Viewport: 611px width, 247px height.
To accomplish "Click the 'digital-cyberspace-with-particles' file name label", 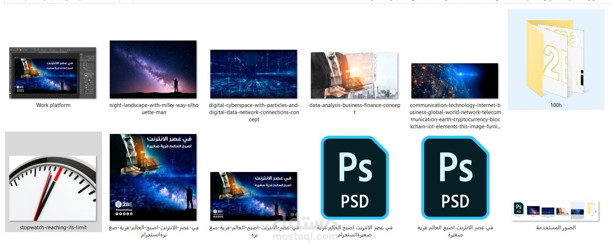I will tap(254, 112).
